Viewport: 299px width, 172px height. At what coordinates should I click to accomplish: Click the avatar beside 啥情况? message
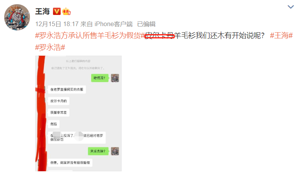tap(115, 78)
